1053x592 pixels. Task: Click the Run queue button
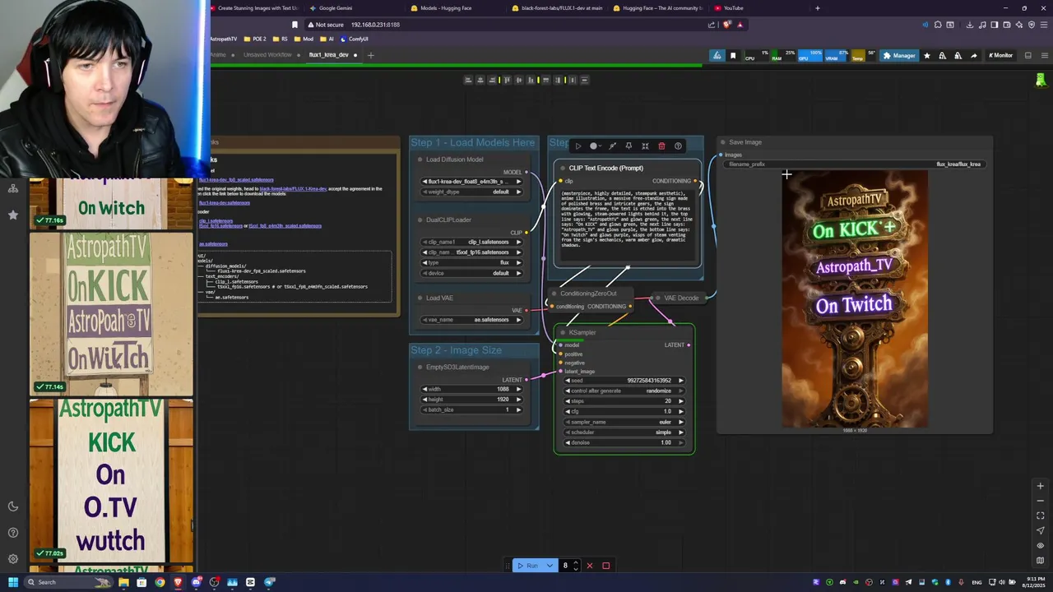pos(528,566)
